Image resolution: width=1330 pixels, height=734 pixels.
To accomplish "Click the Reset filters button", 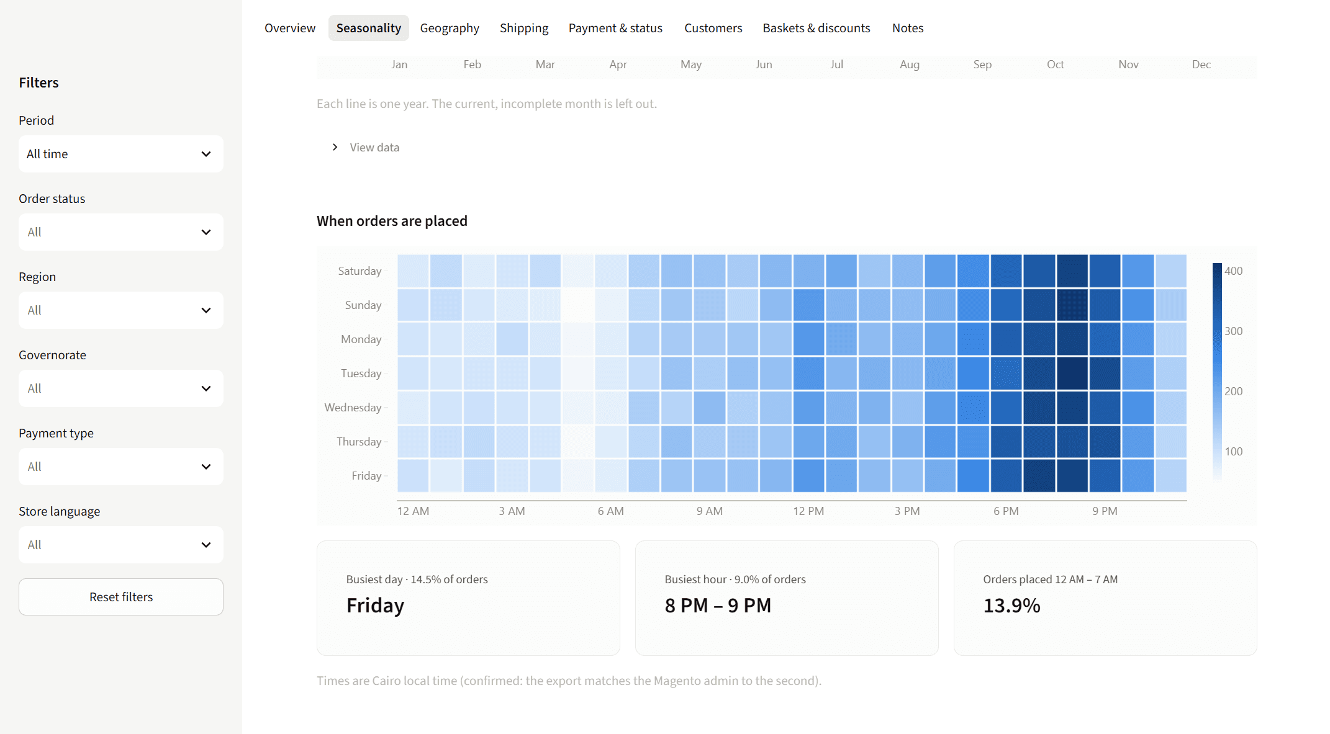I will click(x=121, y=597).
